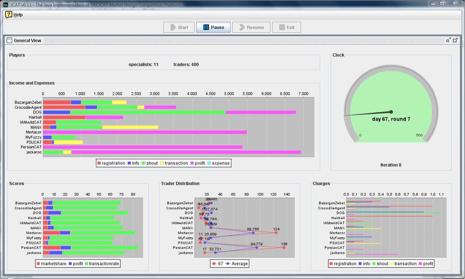Click the 'traders: 400' text

(186, 64)
